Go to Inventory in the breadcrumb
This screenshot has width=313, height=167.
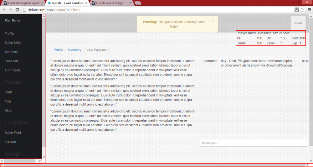pyautogui.click(x=74, y=50)
